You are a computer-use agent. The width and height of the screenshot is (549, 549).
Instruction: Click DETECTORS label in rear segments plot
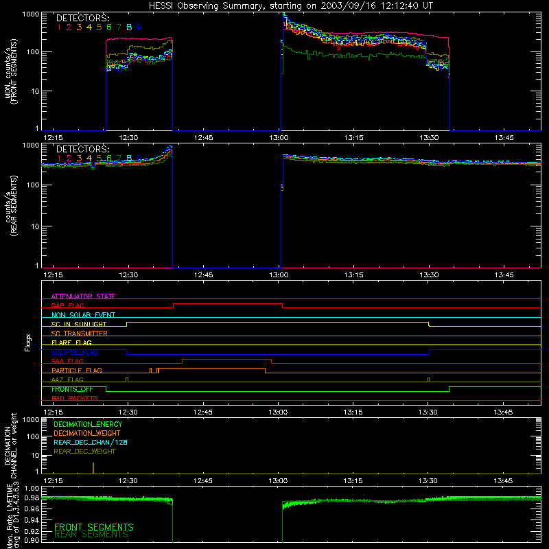point(83,149)
